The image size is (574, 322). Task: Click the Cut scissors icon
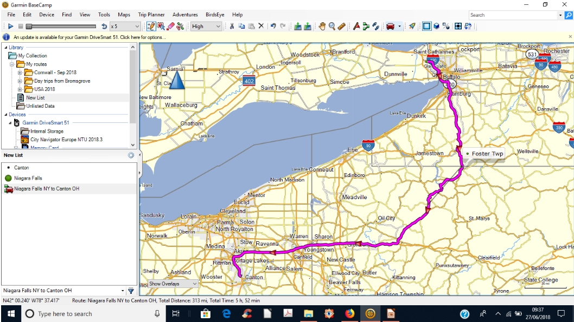(232, 26)
